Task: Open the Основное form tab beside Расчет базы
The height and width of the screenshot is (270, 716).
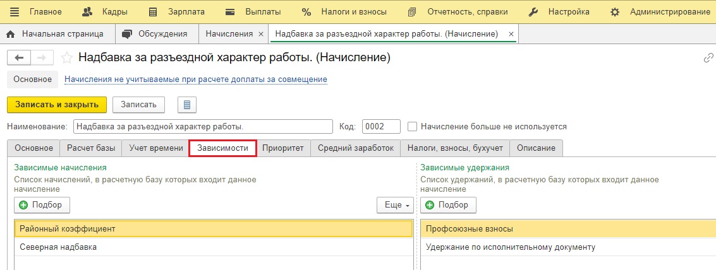Action: click(x=33, y=148)
